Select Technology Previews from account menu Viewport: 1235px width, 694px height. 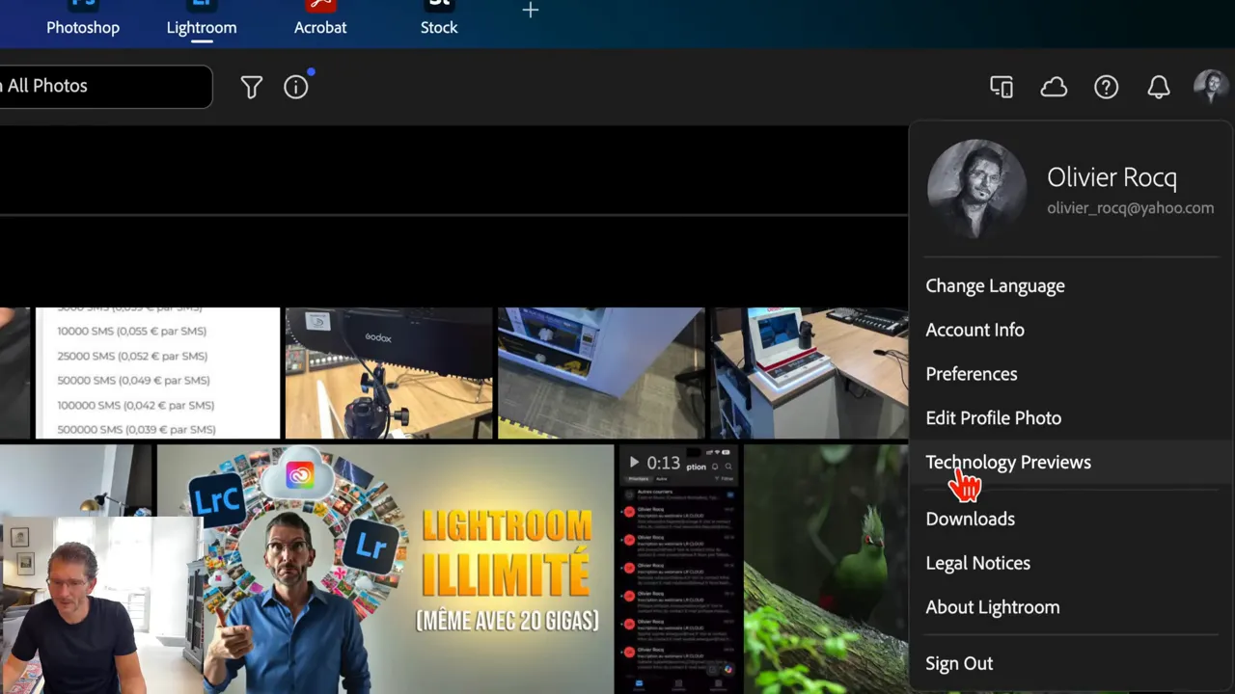(x=1008, y=462)
